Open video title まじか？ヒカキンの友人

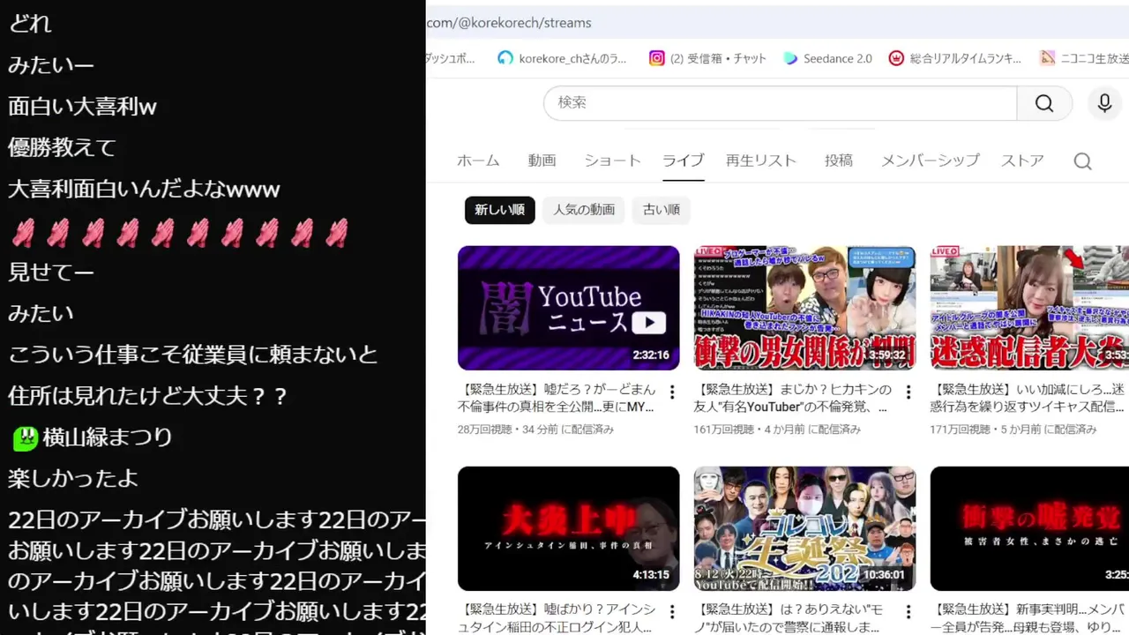(793, 398)
